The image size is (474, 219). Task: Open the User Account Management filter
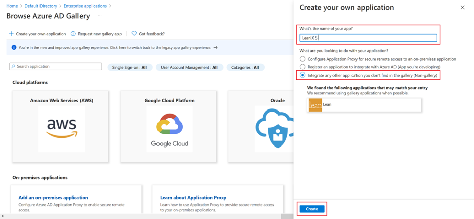189,68
